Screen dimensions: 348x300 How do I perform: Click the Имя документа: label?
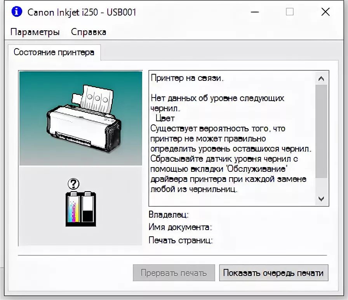click(x=180, y=227)
